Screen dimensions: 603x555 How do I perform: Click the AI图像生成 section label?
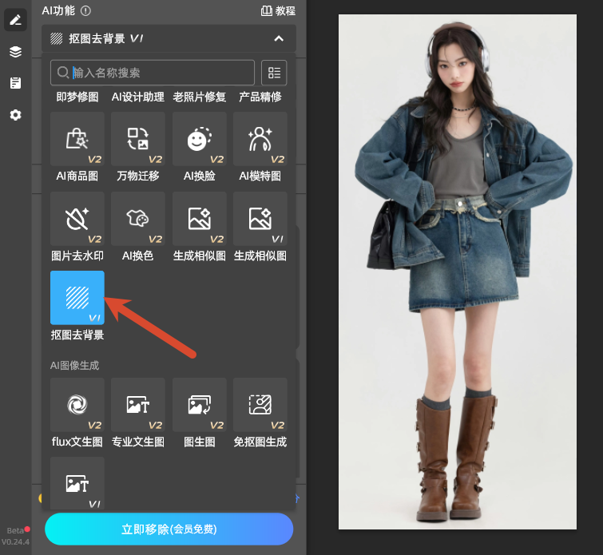[74, 365]
